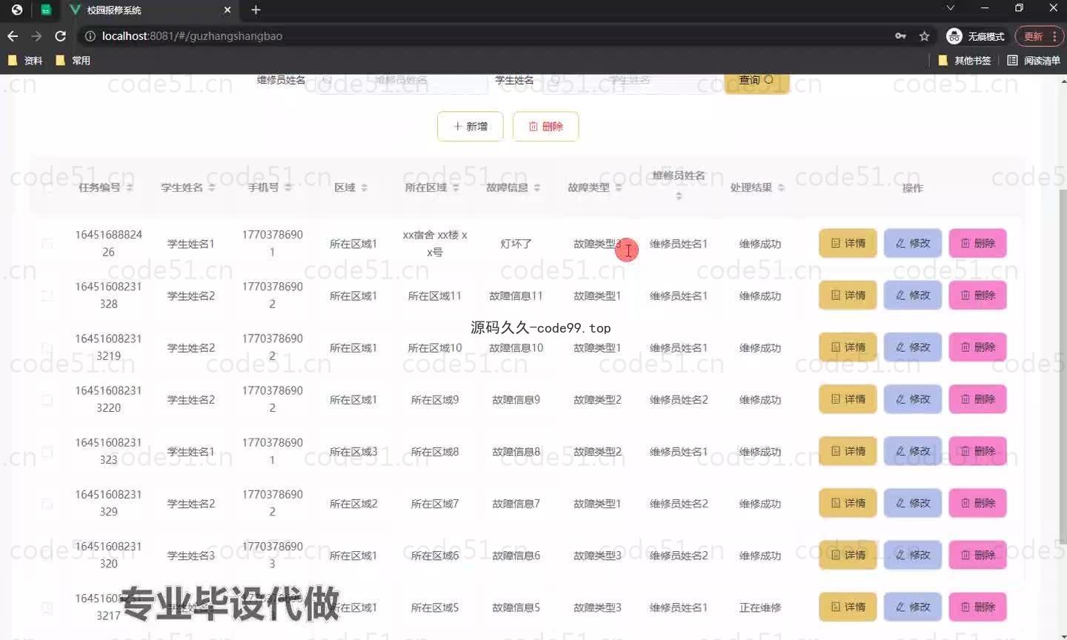The image size is (1067, 640).
Task: Sort by 维修员姓名 column
Action: (x=679, y=196)
